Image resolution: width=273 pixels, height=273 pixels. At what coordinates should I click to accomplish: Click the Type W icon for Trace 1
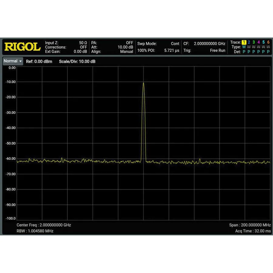point(244,47)
